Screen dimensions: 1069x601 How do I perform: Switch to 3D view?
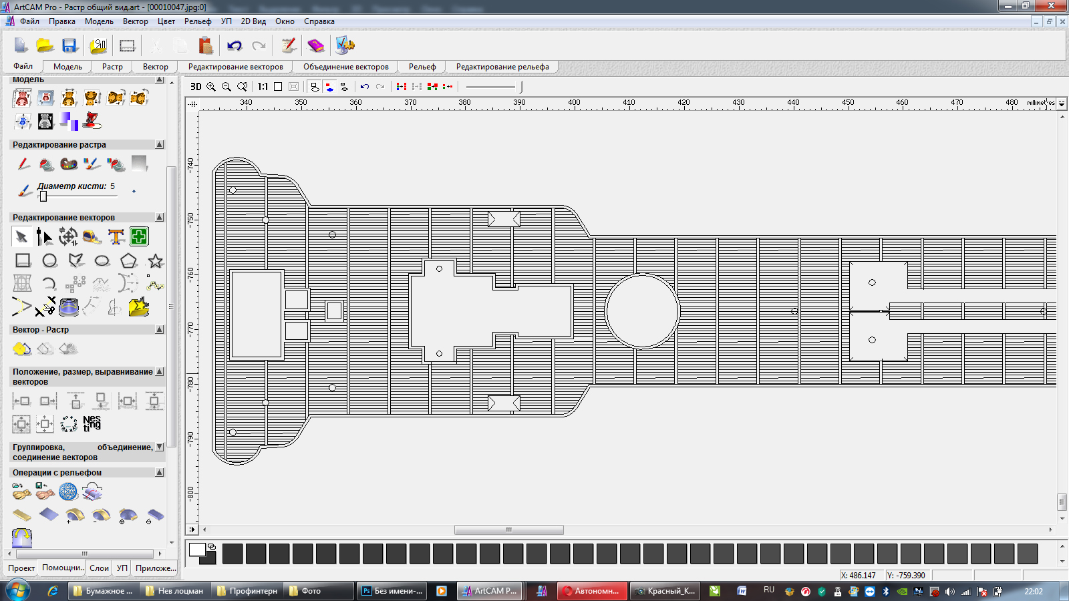(x=196, y=87)
